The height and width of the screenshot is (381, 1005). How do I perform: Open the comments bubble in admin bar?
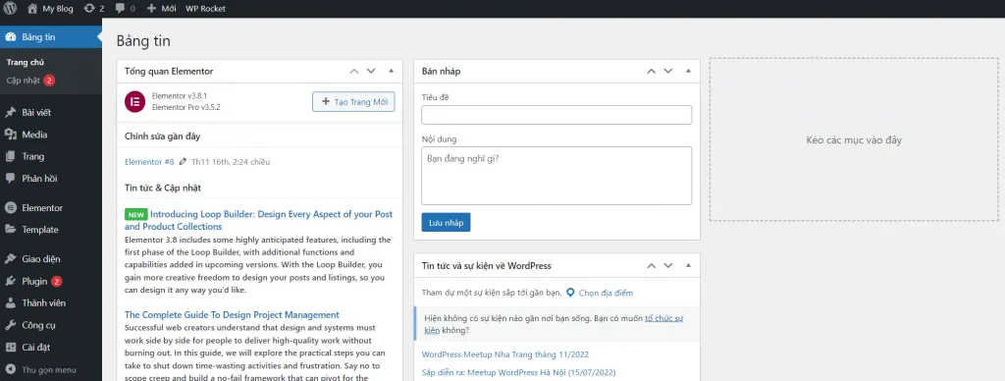(x=125, y=9)
